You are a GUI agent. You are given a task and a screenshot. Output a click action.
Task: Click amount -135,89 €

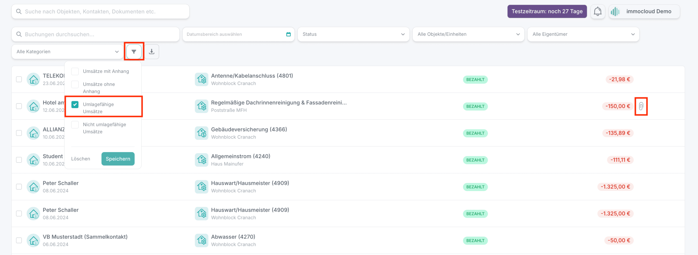618,133
